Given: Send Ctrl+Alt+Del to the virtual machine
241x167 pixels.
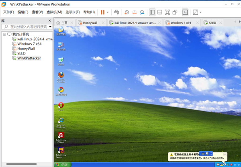Looking at the screenshot, I should (x=116, y=12).
